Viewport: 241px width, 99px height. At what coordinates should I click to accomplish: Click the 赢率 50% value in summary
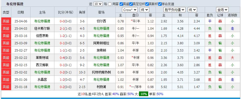point(131,94)
